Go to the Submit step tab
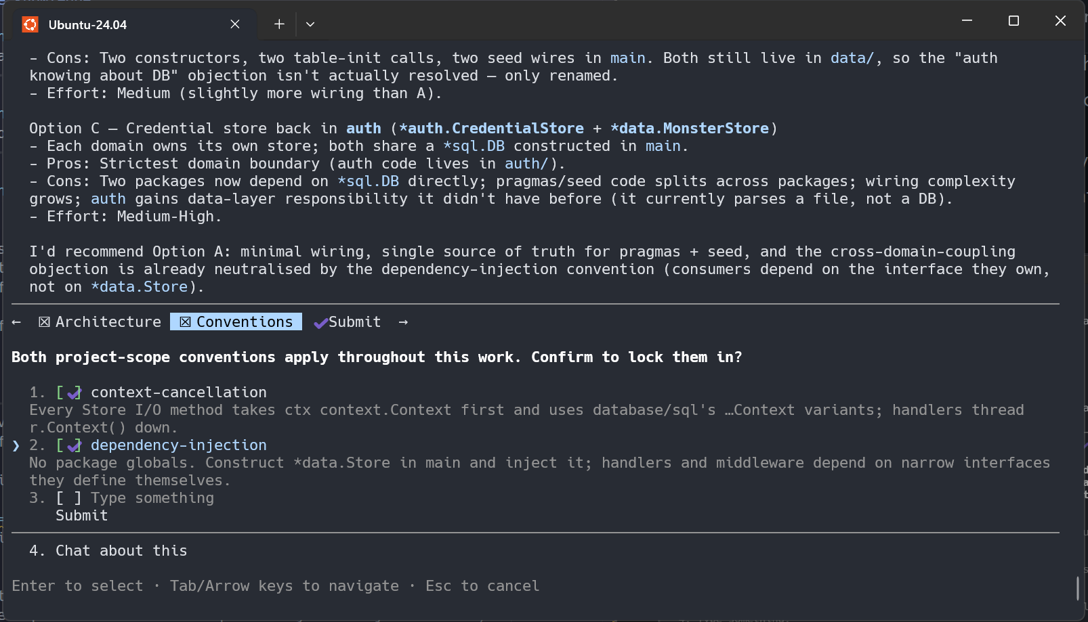 click(348, 322)
